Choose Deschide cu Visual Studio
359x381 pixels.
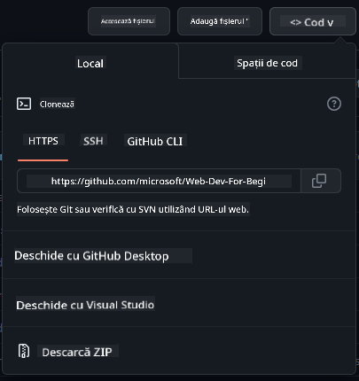coord(85,305)
